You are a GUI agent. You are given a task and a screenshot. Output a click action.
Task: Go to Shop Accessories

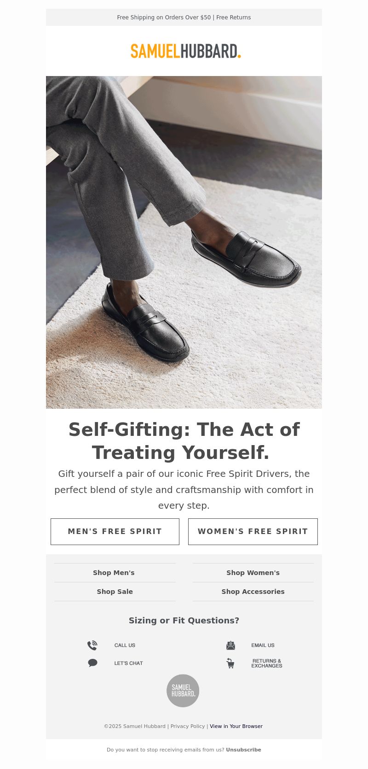pos(253,592)
